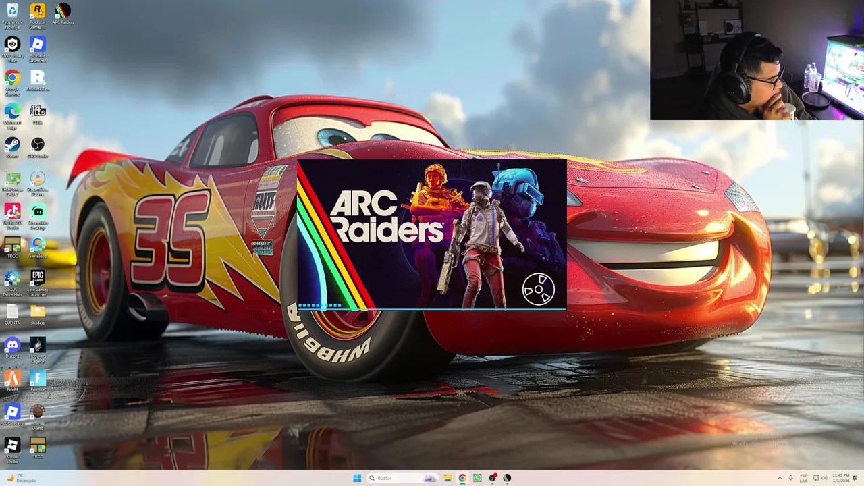Launch TikTok LIVE Studio from the desktop
864x486 pixels.
(x=12, y=217)
